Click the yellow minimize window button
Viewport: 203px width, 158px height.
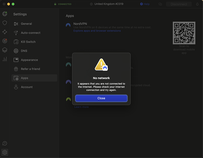click(x=9, y=4)
